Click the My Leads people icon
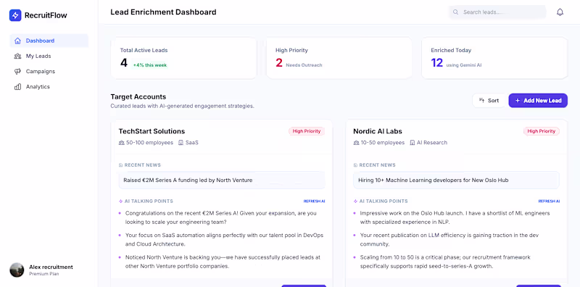 17,57
